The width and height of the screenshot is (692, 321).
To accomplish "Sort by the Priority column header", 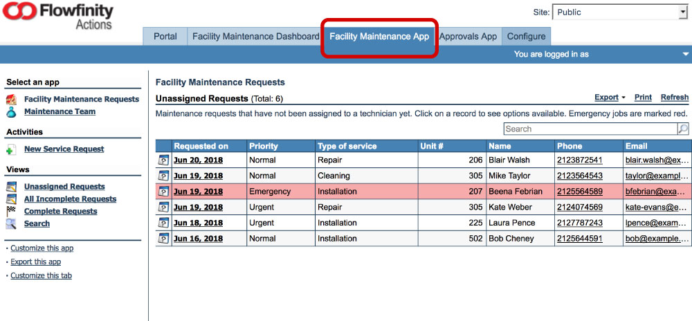I will [264, 146].
